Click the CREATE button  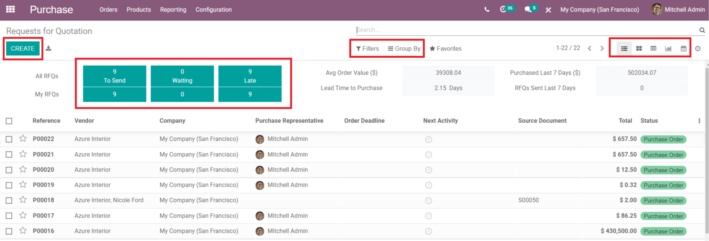click(x=23, y=49)
